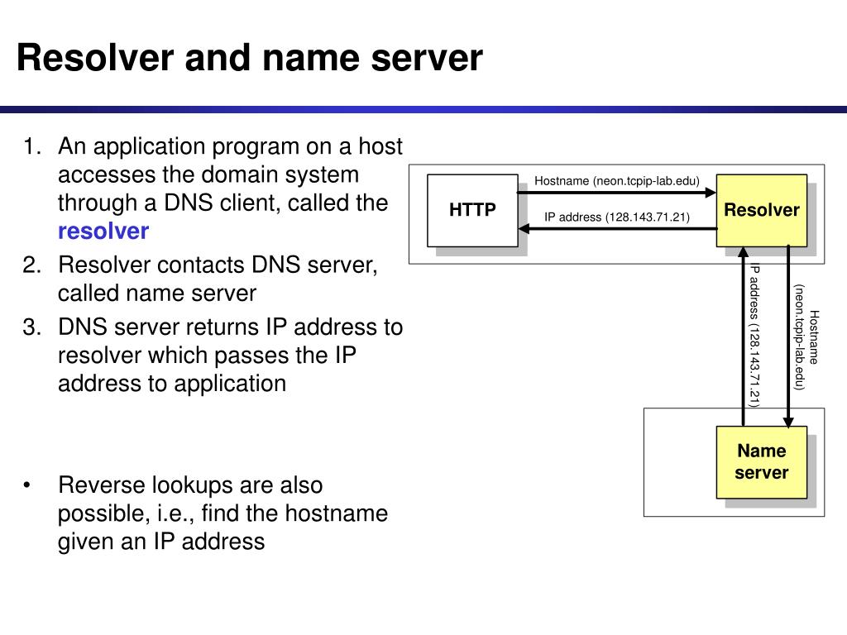The height and width of the screenshot is (635, 847).
Task: Click the text 'through a DNS client, called the'
Action: tap(223, 203)
